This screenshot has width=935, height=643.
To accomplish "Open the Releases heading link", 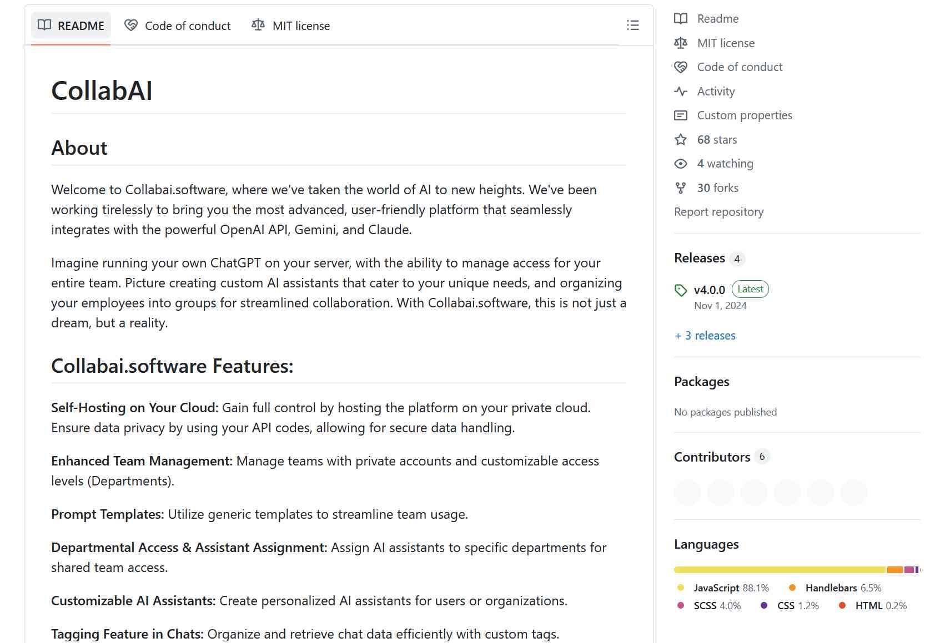I will pyautogui.click(x=700, y=258).
